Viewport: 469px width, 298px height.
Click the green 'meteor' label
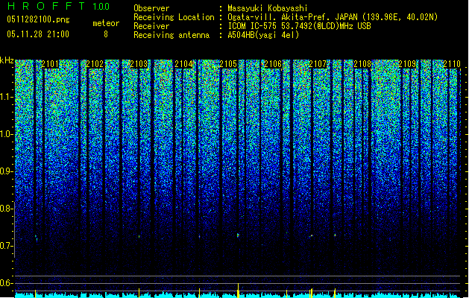pyautogui.click(x=106, y=23)
